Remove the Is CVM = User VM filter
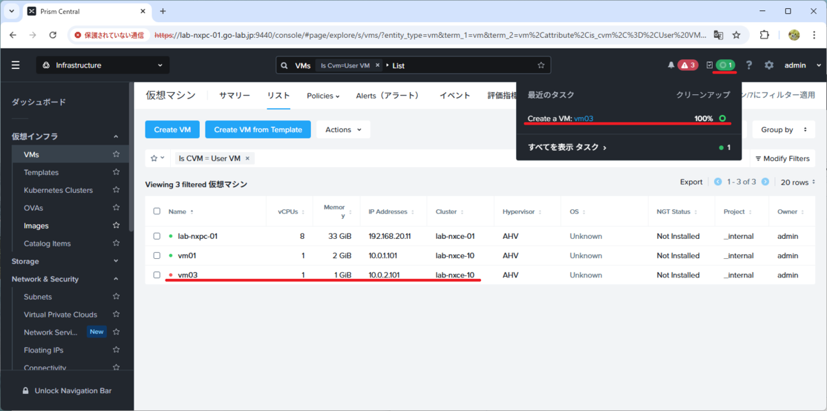This screenshot has width=827, height=411. click(248, 158)
